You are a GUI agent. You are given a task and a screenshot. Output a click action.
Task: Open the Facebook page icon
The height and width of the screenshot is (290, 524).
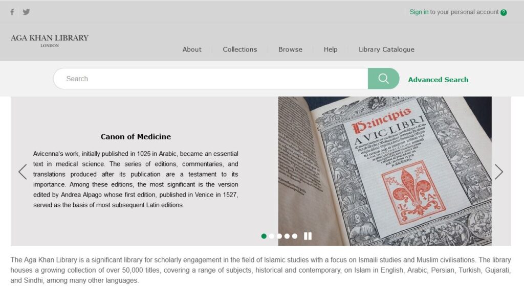(12, 12)
